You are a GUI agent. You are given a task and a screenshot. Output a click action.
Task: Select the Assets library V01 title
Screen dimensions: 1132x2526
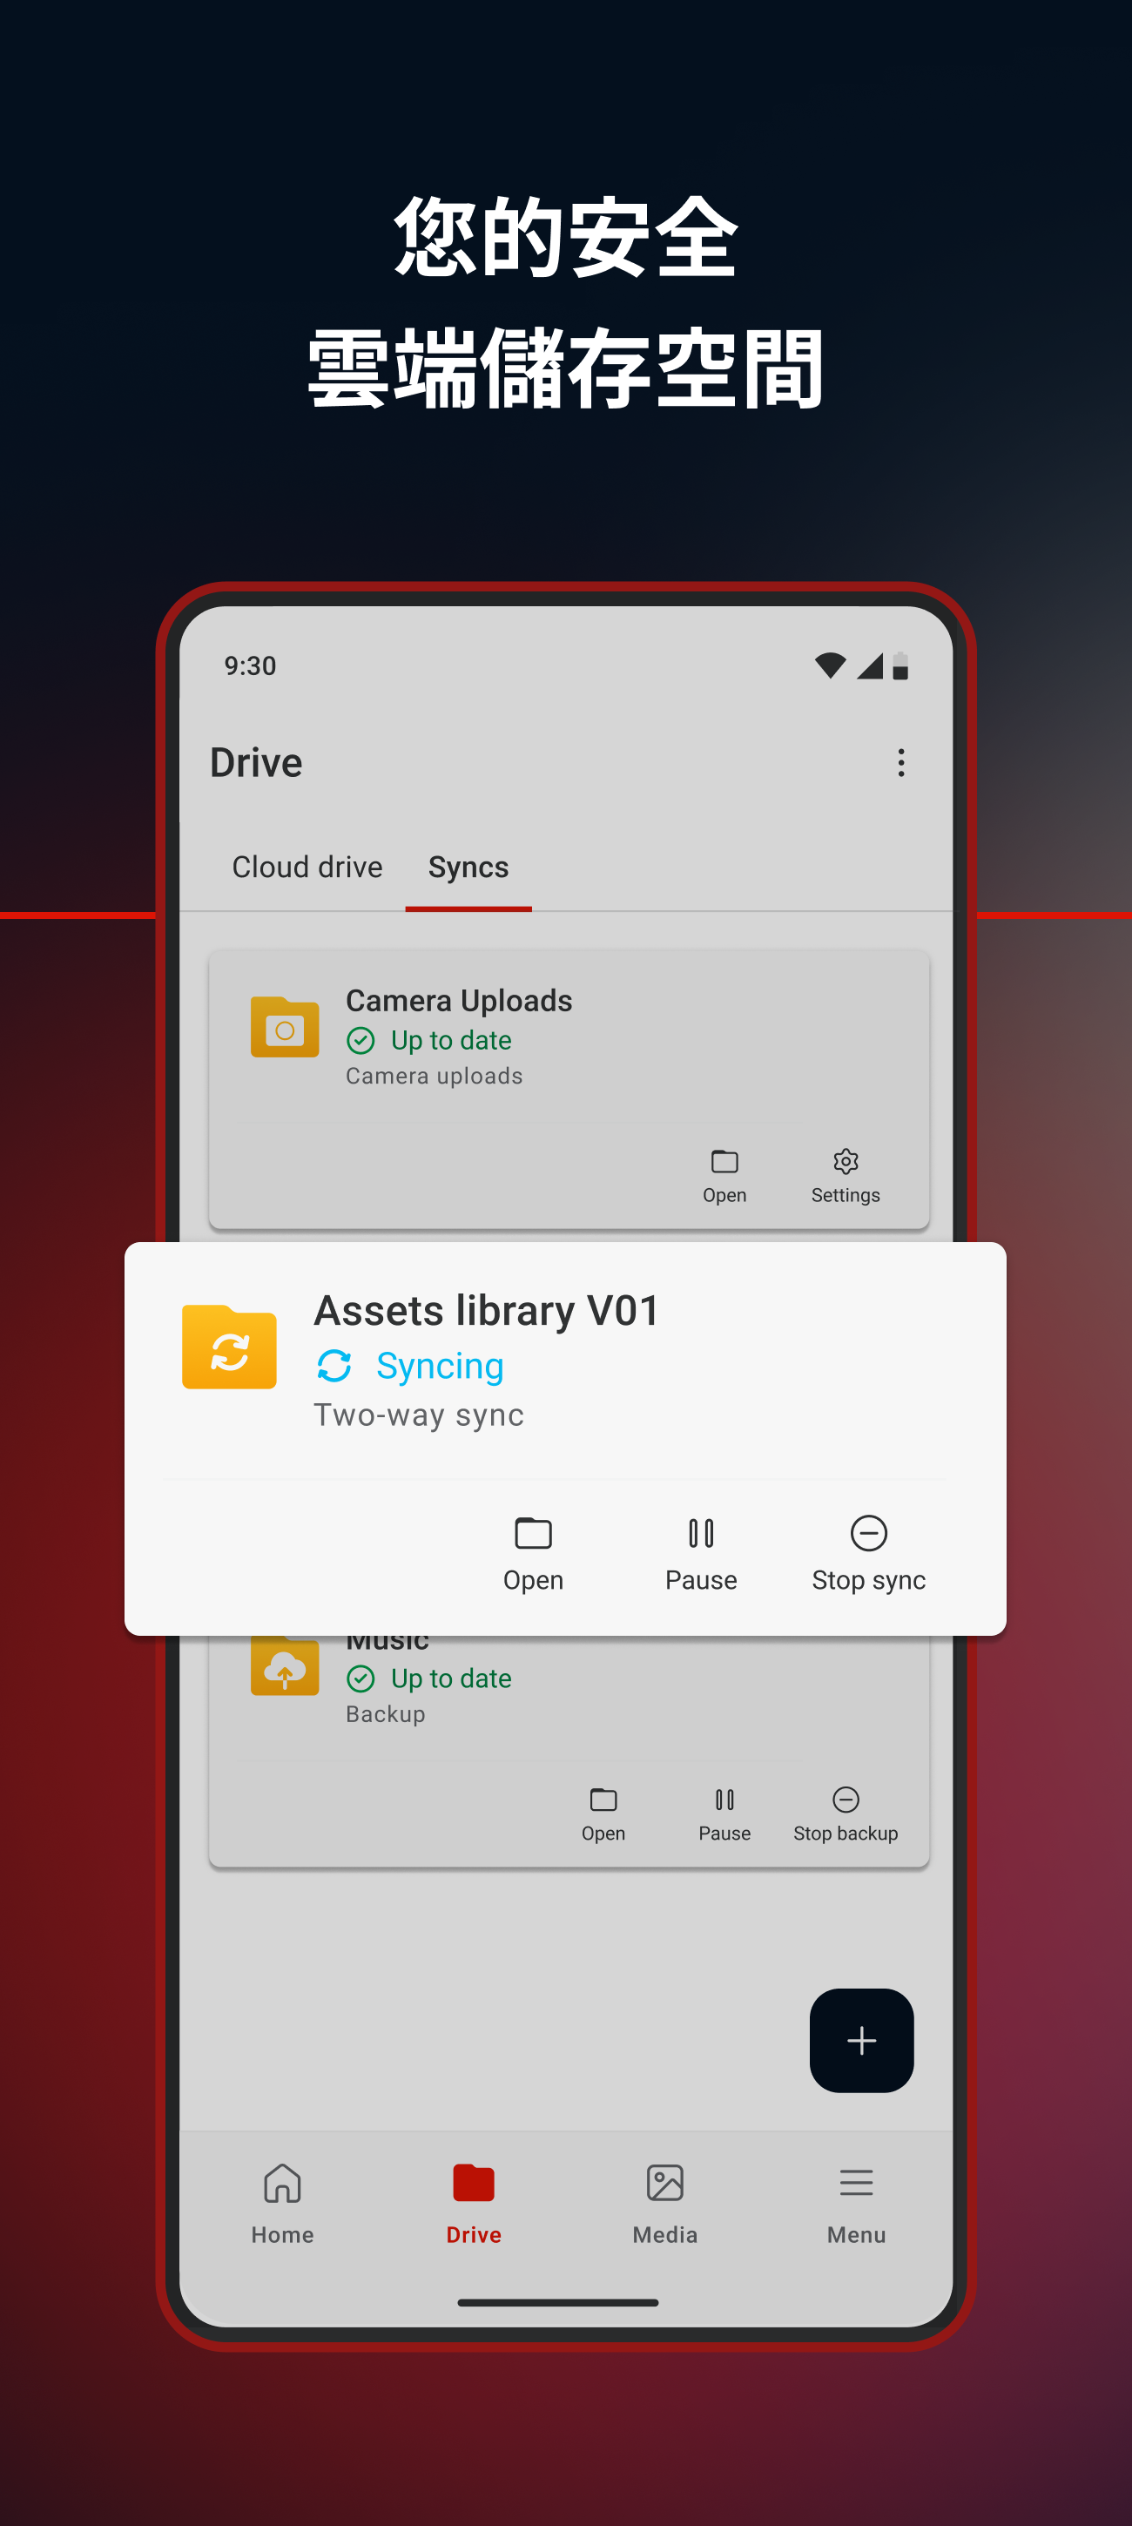pyautogui.click(x=486, y=1311)
